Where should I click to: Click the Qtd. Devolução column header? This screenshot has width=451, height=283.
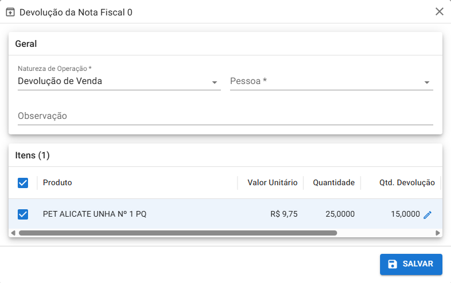(x=407, y=183)
